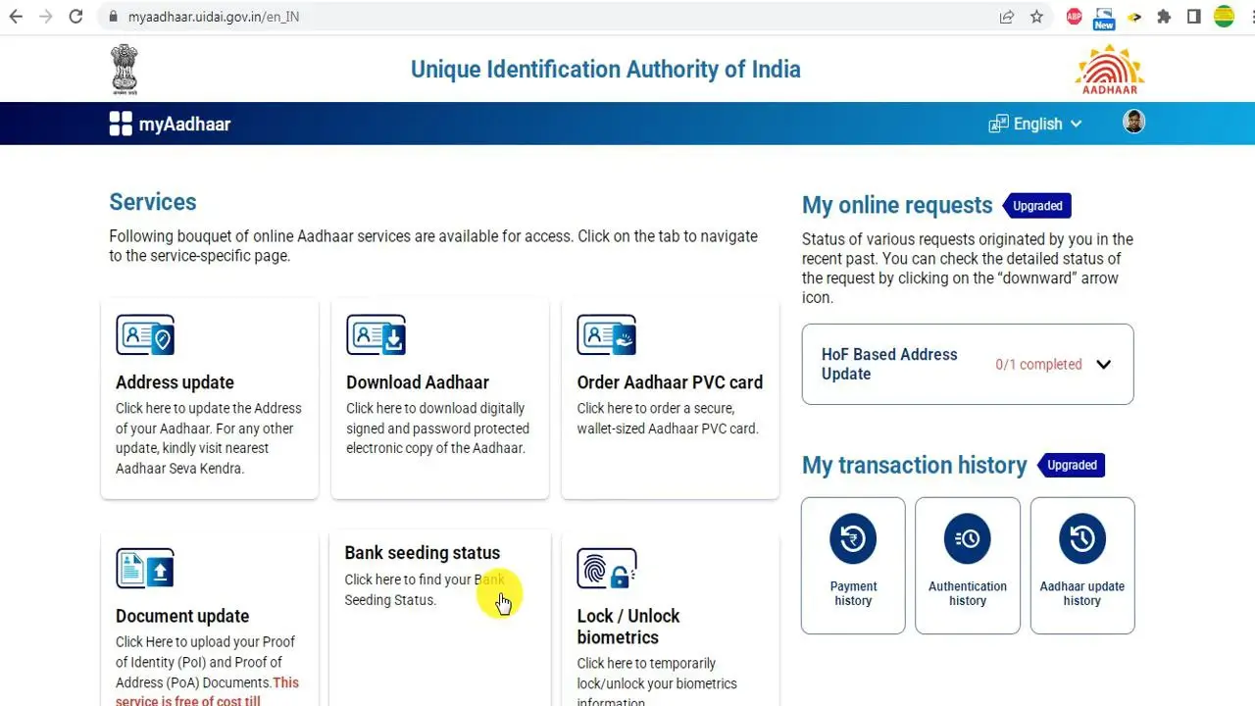Click the Authentication history label
The image size is (1255, 706).
click(968, 593)
